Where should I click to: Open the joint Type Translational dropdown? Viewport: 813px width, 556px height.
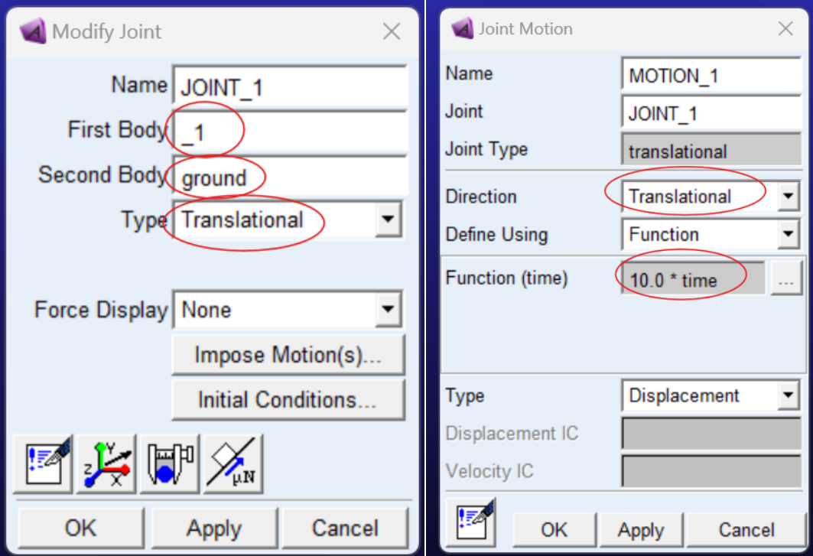coord(388,219)
